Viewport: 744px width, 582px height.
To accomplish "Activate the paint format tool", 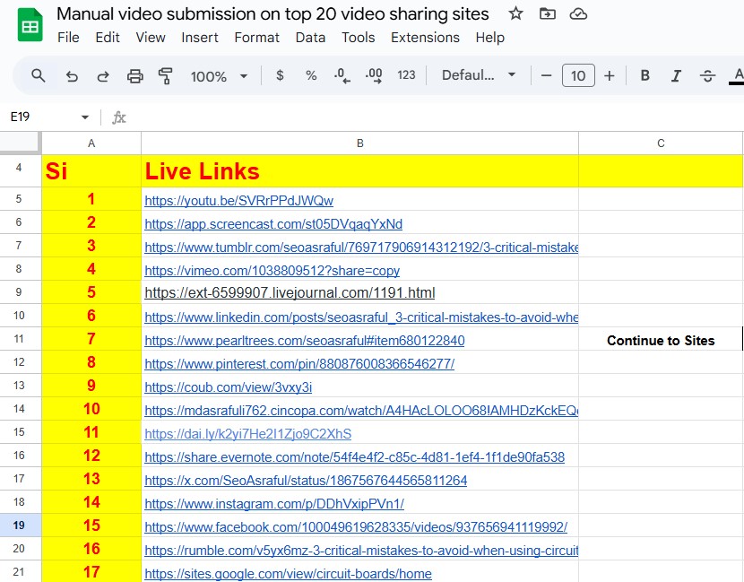I will coord(165,76).
